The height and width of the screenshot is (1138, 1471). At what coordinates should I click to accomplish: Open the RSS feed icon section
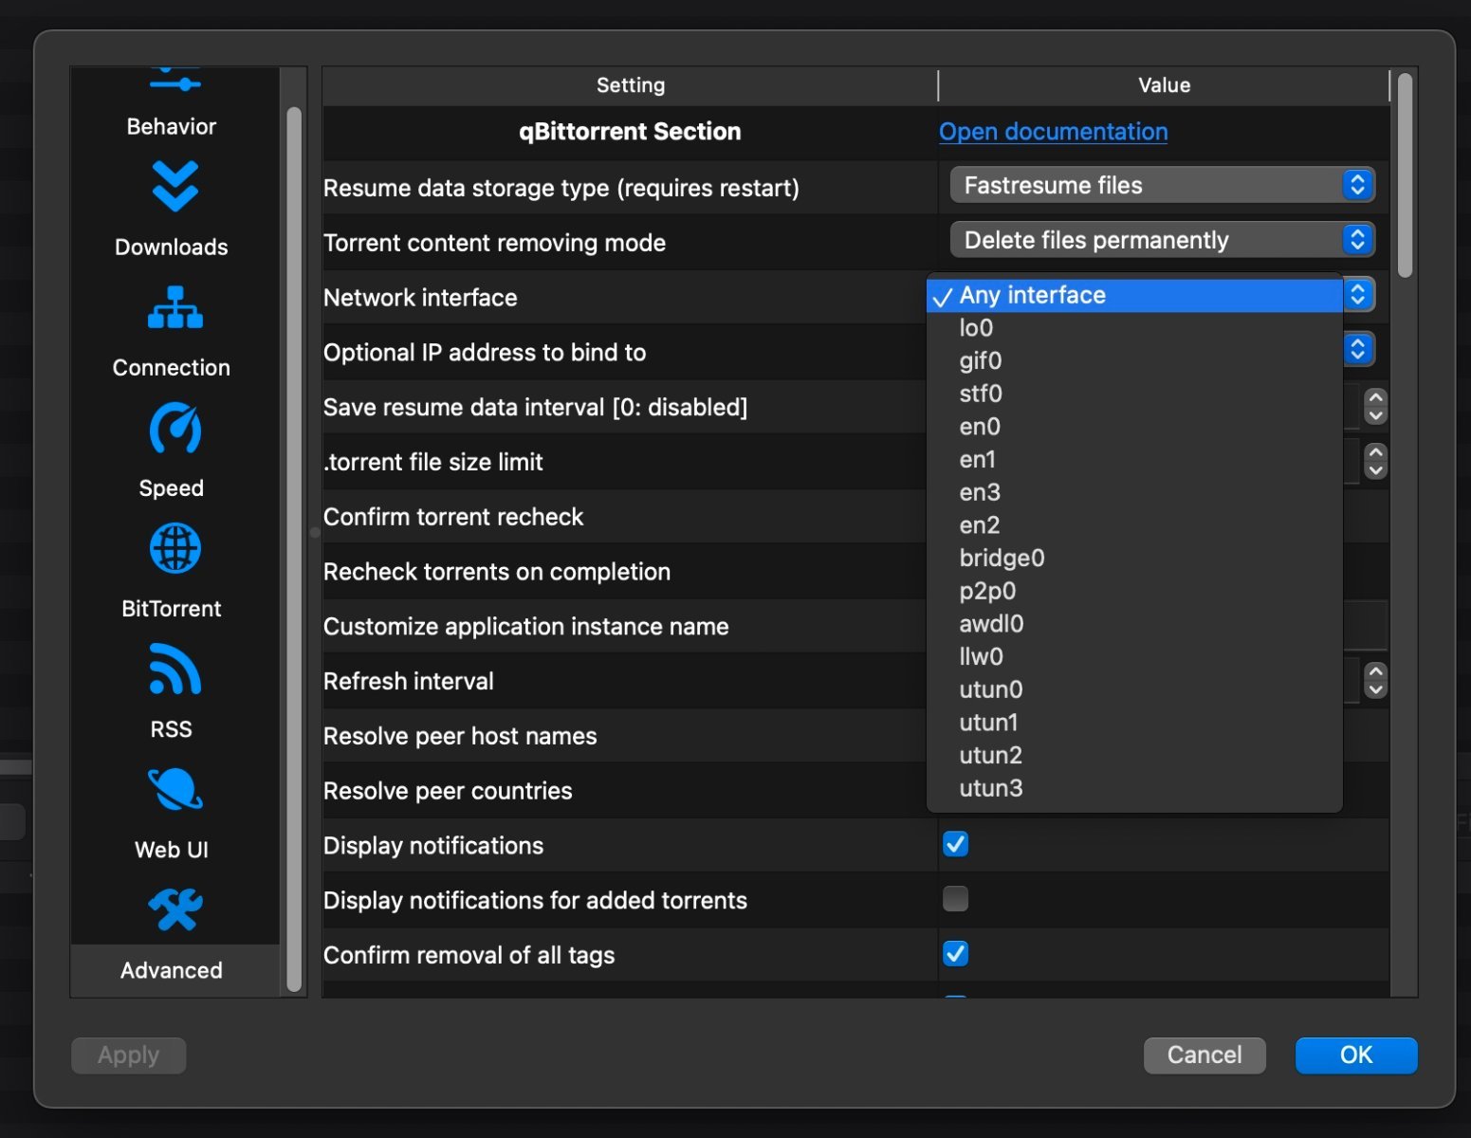pyautogui.click(x=175, y=669)
